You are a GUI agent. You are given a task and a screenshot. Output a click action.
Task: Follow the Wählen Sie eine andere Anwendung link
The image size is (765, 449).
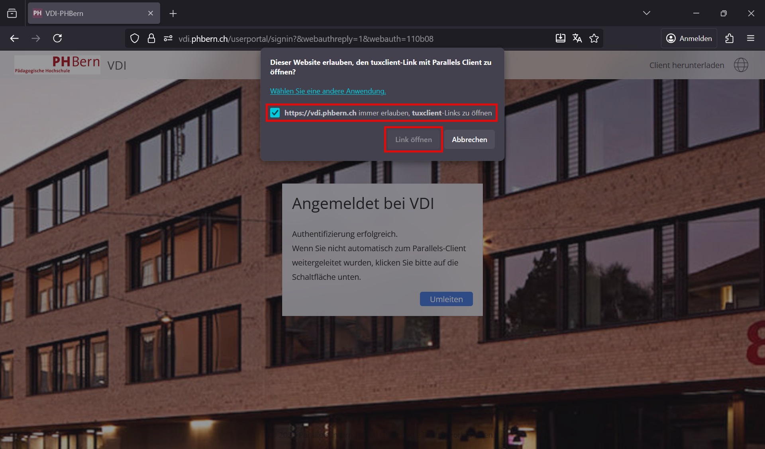coord(328,91)
